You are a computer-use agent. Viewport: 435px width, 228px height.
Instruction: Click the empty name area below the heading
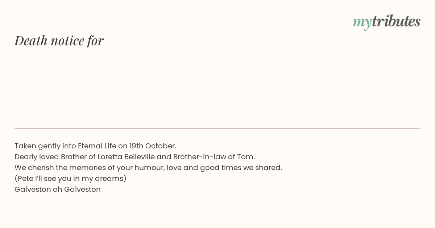point(217,87)
